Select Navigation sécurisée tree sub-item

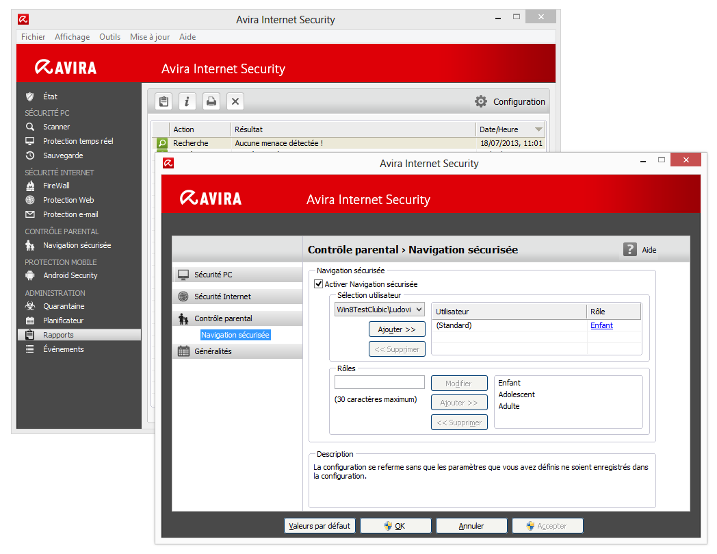235,335
